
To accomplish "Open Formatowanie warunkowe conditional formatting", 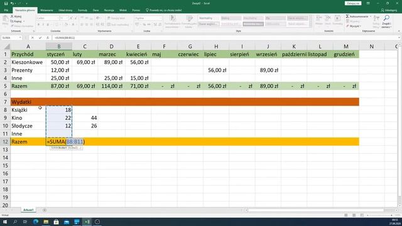I will [173, 21].
